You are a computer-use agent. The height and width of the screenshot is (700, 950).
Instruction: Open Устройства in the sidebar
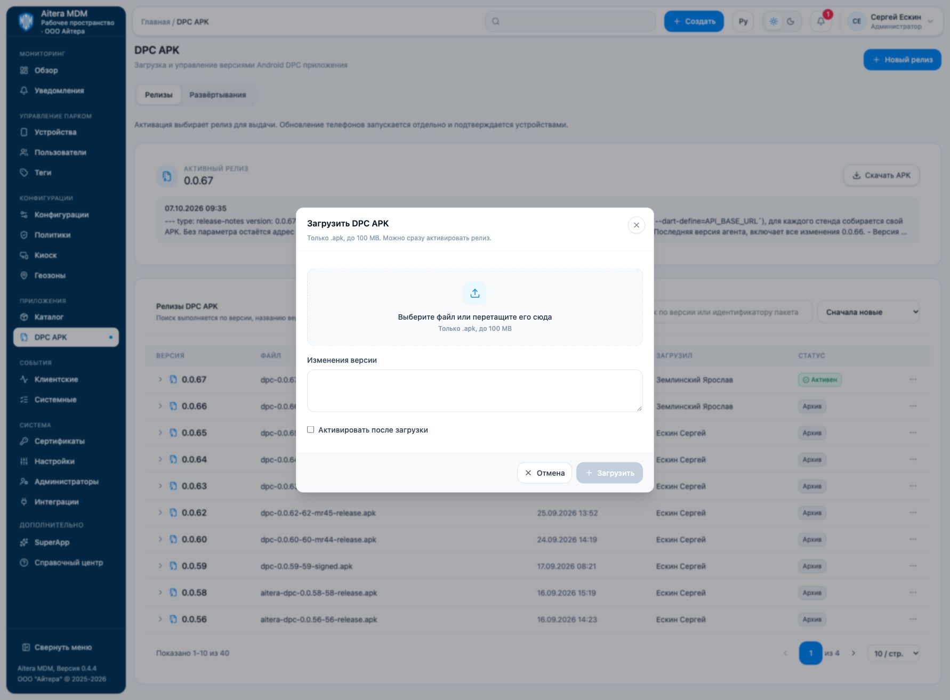(x=66, y=132)
